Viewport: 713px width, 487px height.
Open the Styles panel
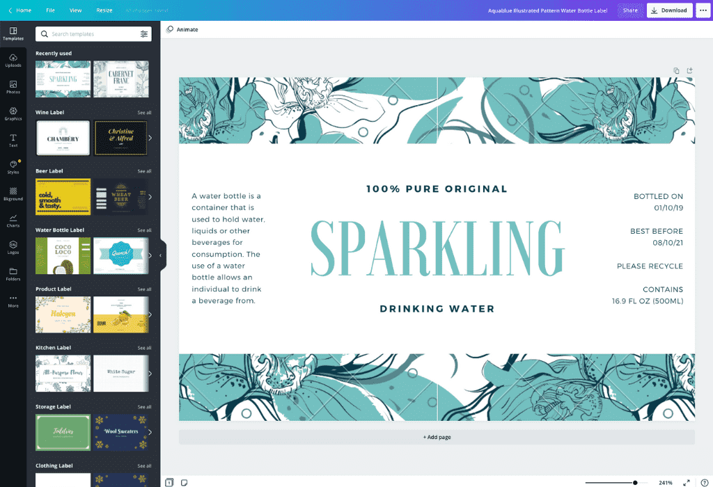click(13, 167)
